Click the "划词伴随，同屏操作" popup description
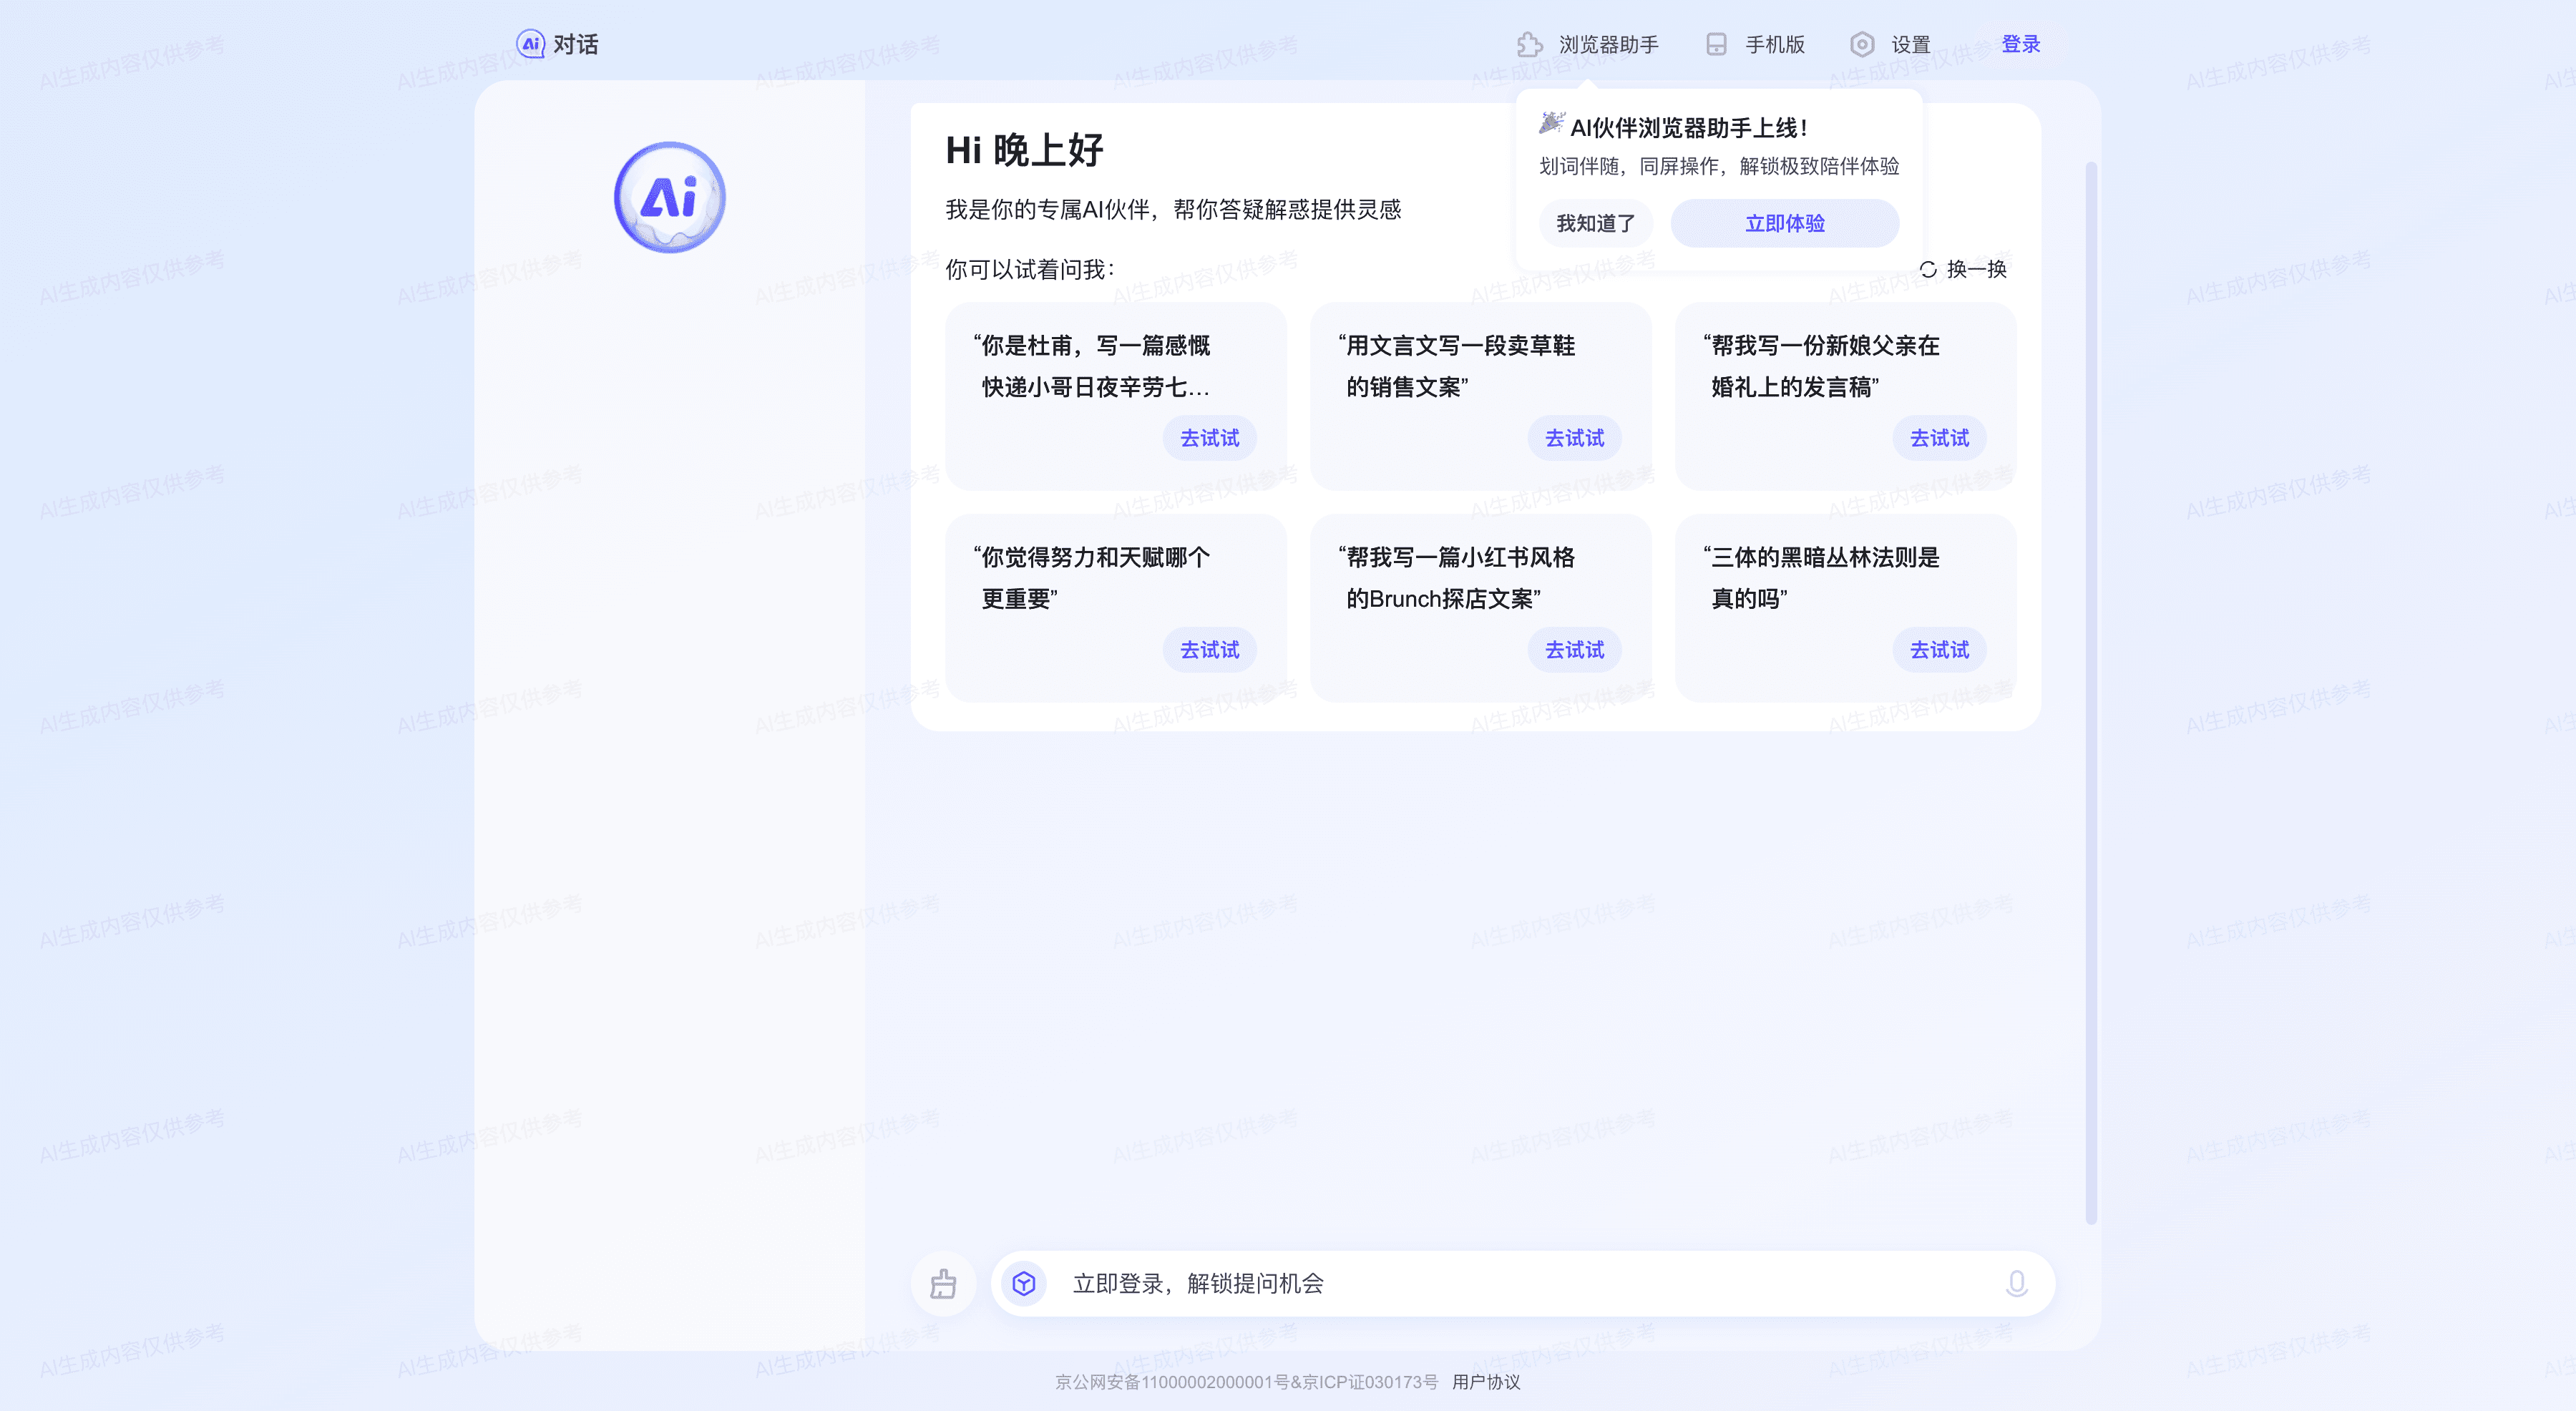2576x1411 pixels. tap(1719, 166)
